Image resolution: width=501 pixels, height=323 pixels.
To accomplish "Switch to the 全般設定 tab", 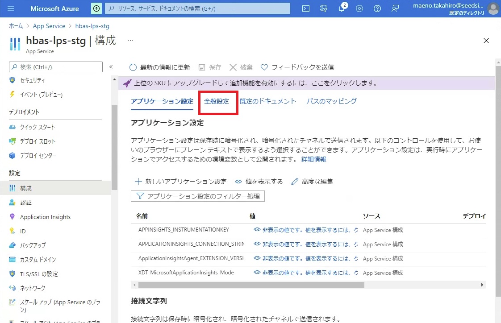I will point(217,101).
